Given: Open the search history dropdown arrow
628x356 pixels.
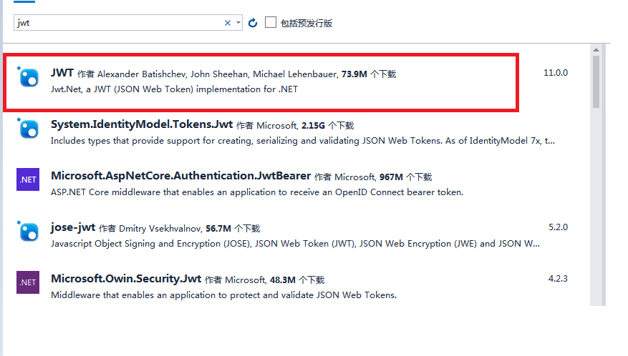Looking at the screenshot, I should [238, 23].
